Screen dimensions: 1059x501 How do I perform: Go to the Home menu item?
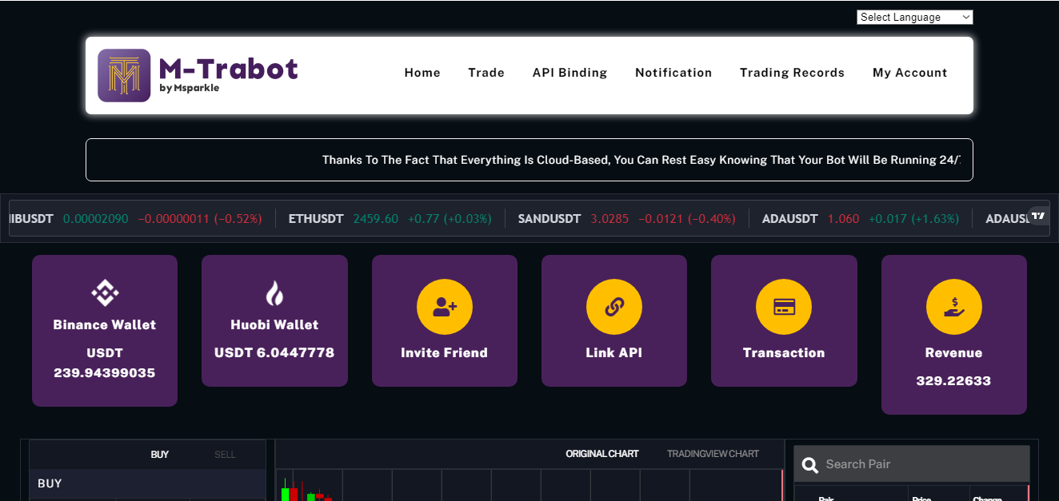coord(422,73)
